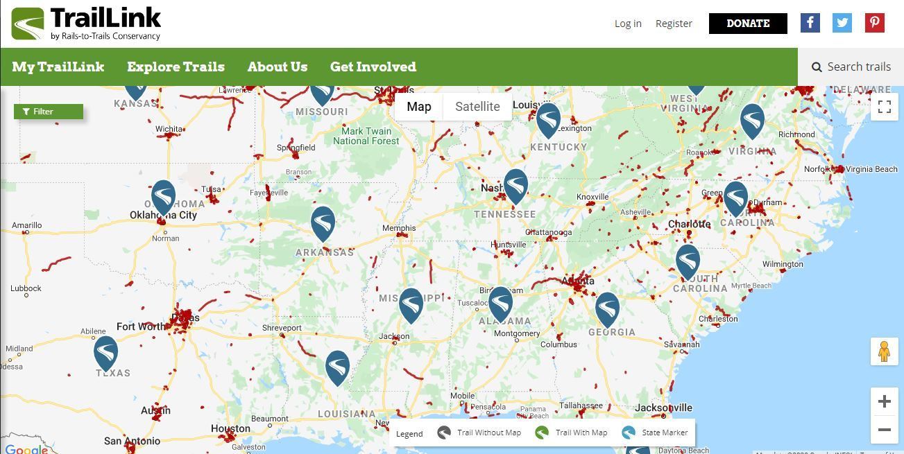Click the San Antonio city label
904x454 pixels.
[x=133, y=441]
